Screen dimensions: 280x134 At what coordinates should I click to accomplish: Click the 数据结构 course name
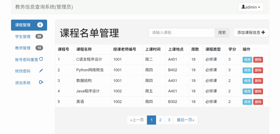coord(84,81)
